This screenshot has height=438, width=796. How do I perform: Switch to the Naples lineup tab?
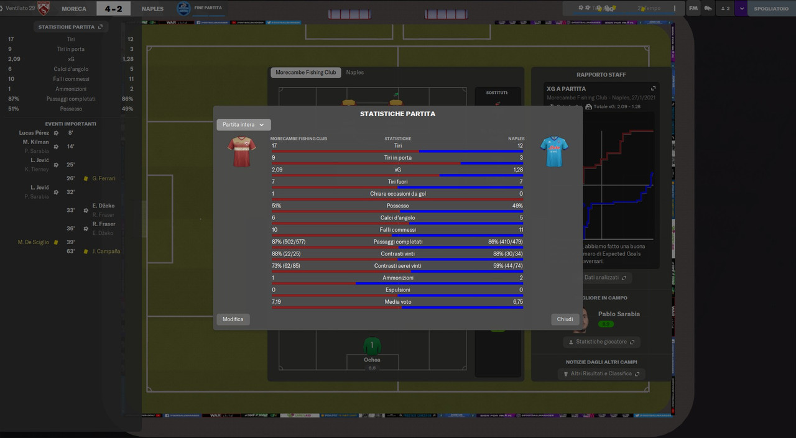coord(355,73)
